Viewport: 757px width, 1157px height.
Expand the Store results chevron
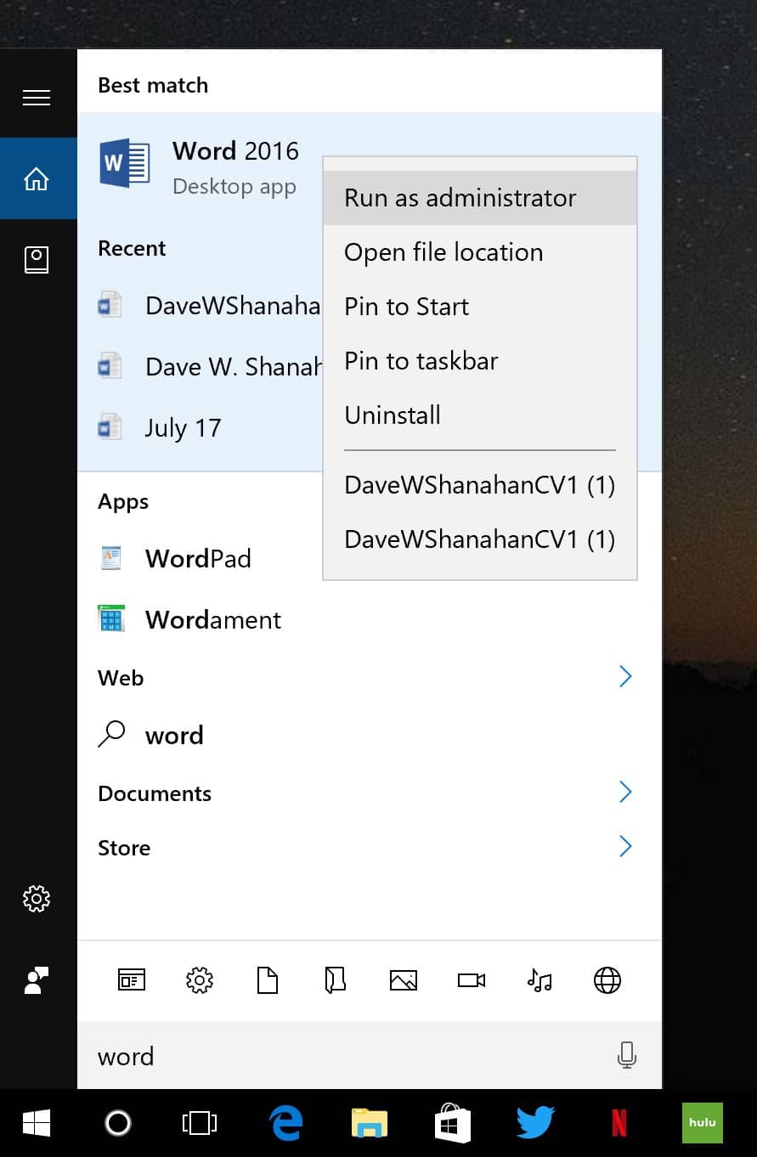click(625, 847)
